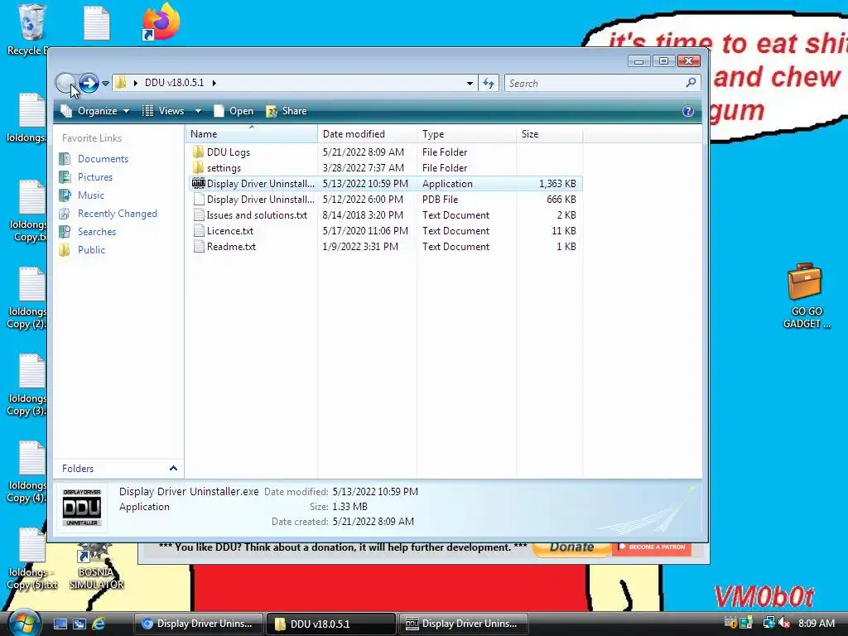Image resolution: width=848 pixels, height=636 pixels.
Task: Expand the Views dropdown arrow
Action: [x=199, y=111]
